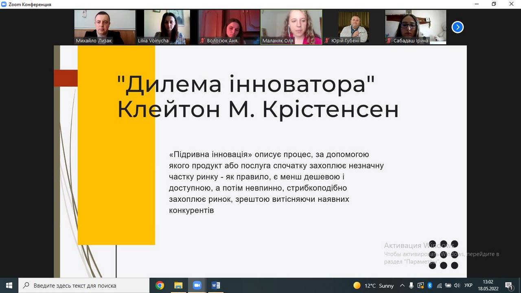Open File Explorer from the taskbar
Viewport: 521px width, 293px height.
point(178,285)
